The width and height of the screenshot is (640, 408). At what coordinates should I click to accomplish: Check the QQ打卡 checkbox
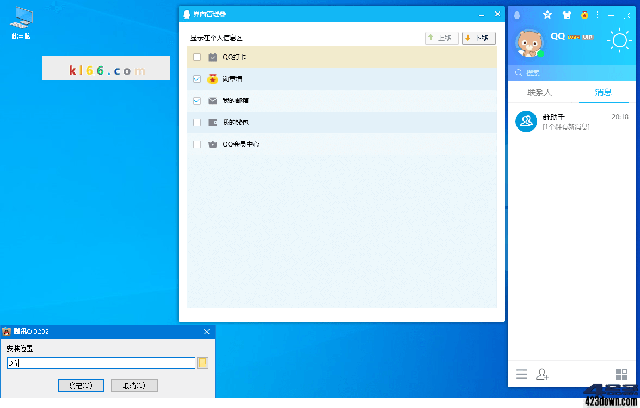(197, 57)
